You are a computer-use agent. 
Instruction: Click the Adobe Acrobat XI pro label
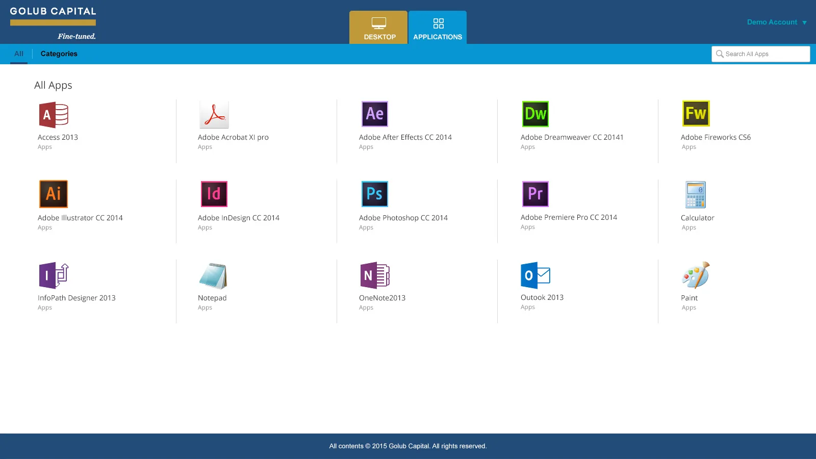(x=233, y=137)
